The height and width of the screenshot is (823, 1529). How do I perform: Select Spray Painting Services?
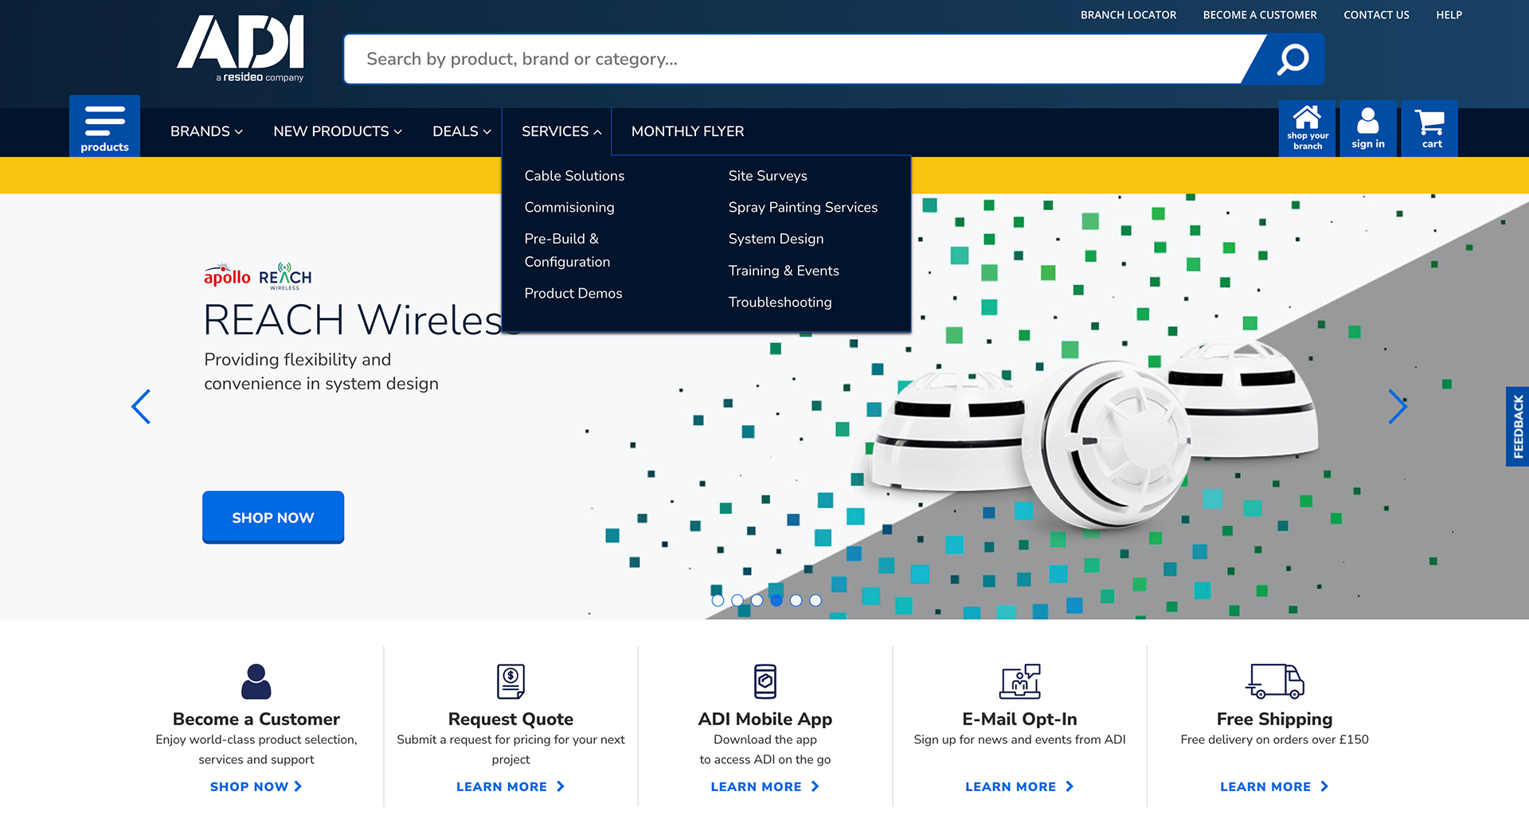pyautogui.click(x=803, y=207)
